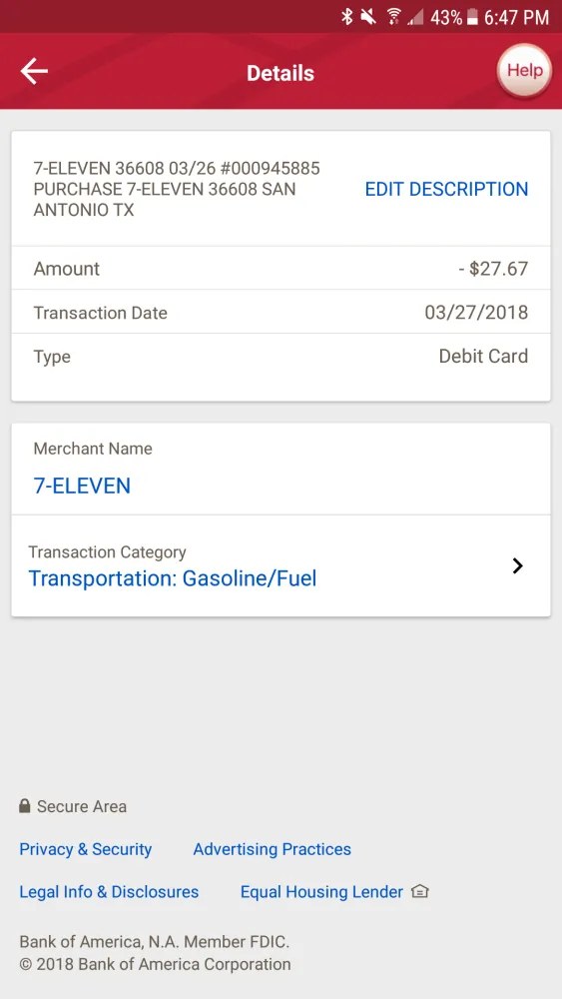This screenshot has height=999, width=562.
Task: Open Transportation: Gasoline/Fuel category selection
Action: [173, 578]
